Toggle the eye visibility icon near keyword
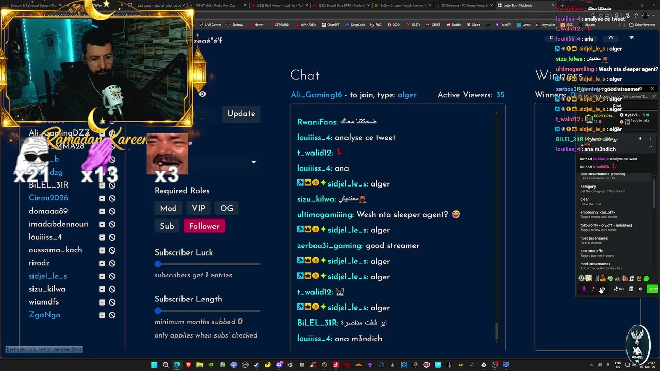Viewport: 660px width, 371px height. point(202,94)
